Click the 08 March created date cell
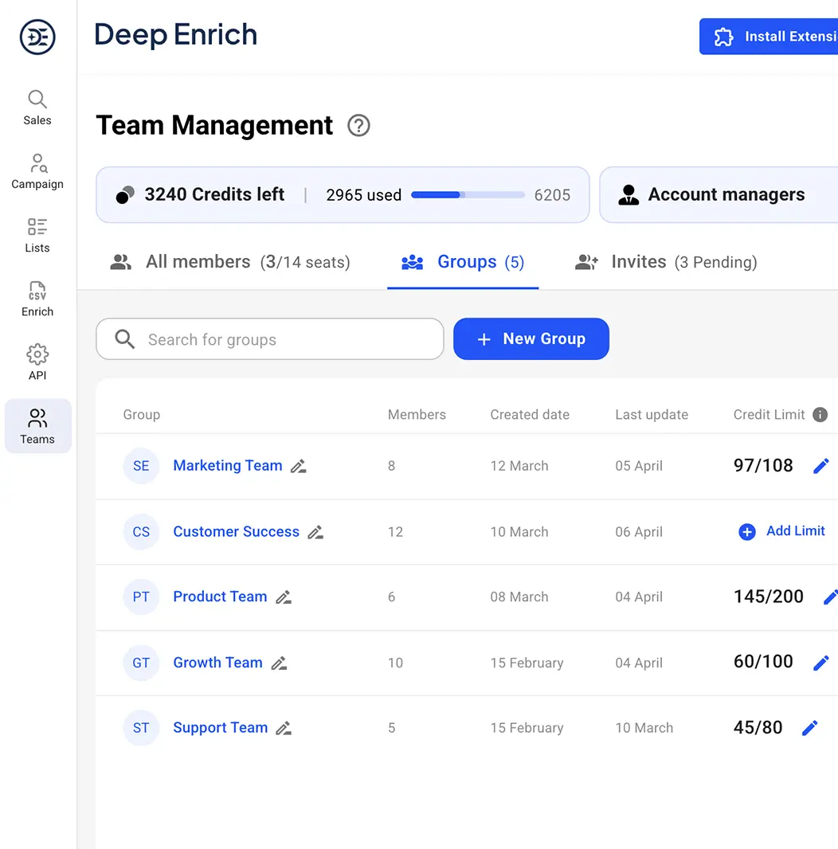838x849 pixels. coord(519,597)
